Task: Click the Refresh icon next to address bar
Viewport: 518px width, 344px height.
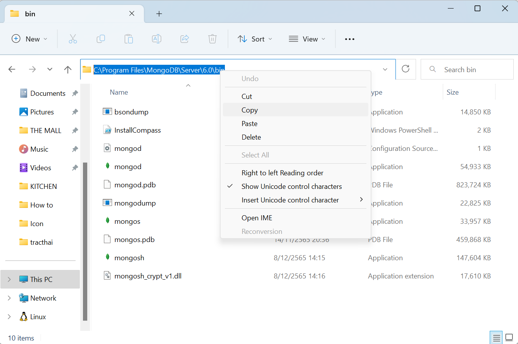Action: click(x=406, y=69)
